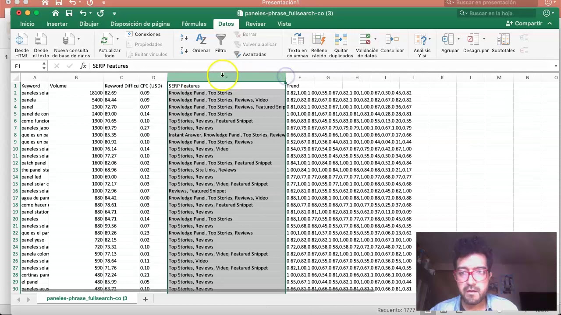Click the Consolidar icon
561x315 pixels.
coord(392,40)
